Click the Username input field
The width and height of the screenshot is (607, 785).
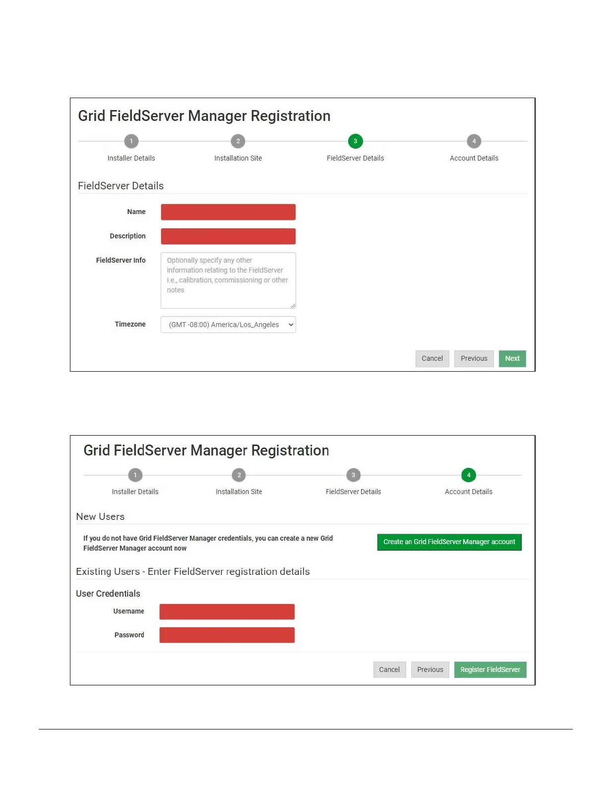click(227, 612)
